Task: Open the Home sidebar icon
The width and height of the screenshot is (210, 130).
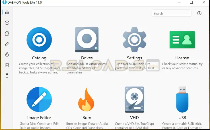Action: [7, 12]
